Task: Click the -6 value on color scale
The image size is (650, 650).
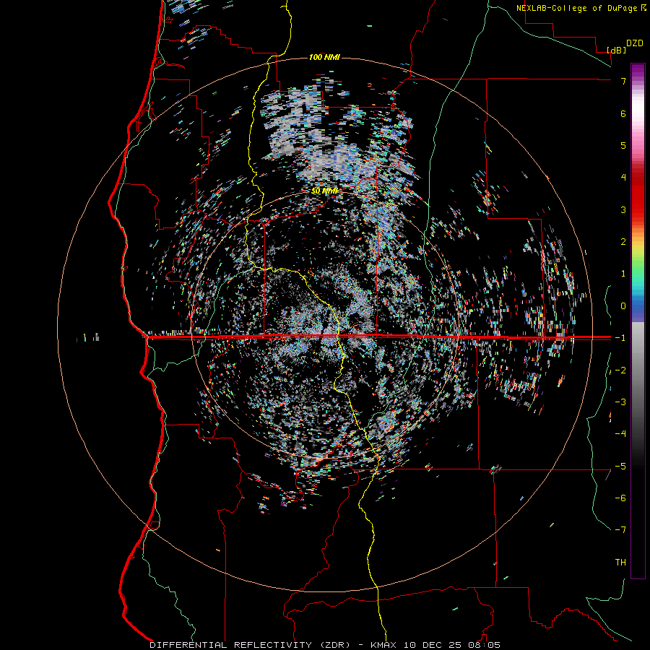Action: (x=620, y=498)
